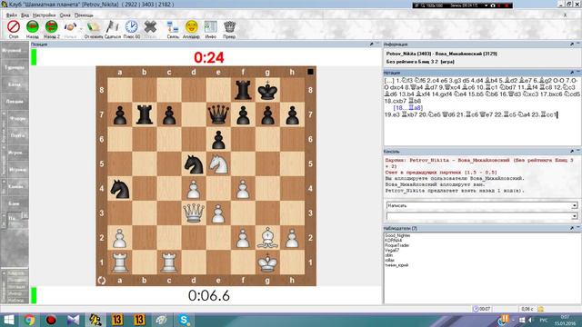Open the Файл menu
The height and width of the screenshot is (327, 582).
tap(12, 15)
